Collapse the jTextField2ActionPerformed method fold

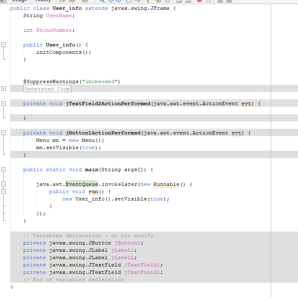(4, 103)
